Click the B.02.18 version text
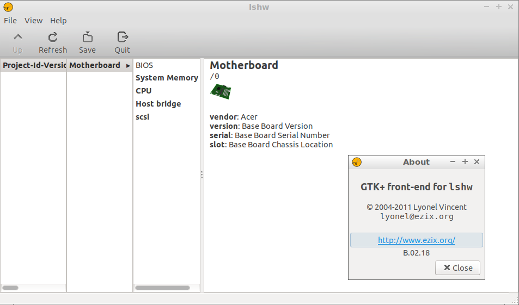 coord(416,253)
